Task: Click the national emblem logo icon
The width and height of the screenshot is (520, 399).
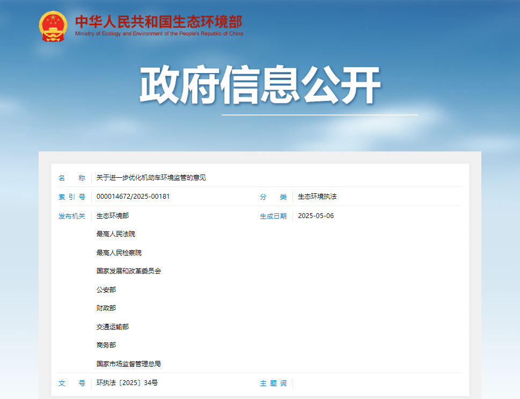Action: click(53, 26)
